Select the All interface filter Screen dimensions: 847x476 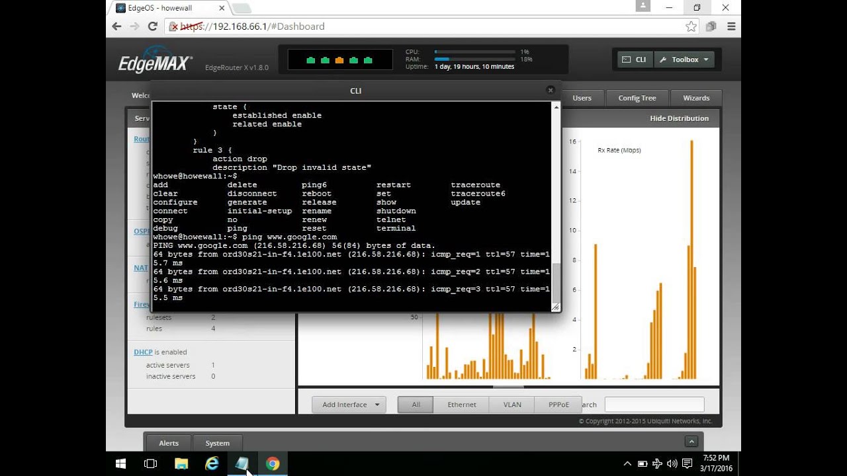(x=416, y=405)
